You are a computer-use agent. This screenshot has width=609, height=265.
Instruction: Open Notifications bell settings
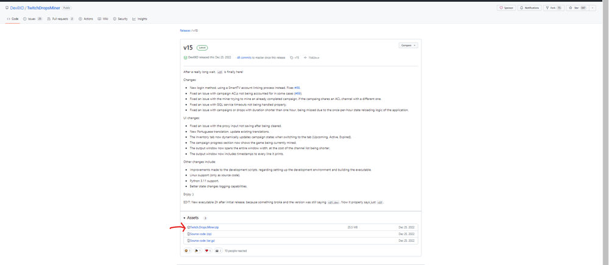click(x=530, y=8)
